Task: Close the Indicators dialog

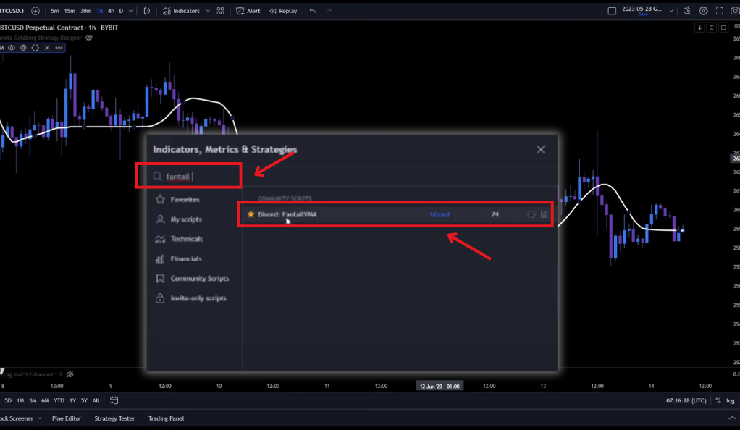Action: 541,150
